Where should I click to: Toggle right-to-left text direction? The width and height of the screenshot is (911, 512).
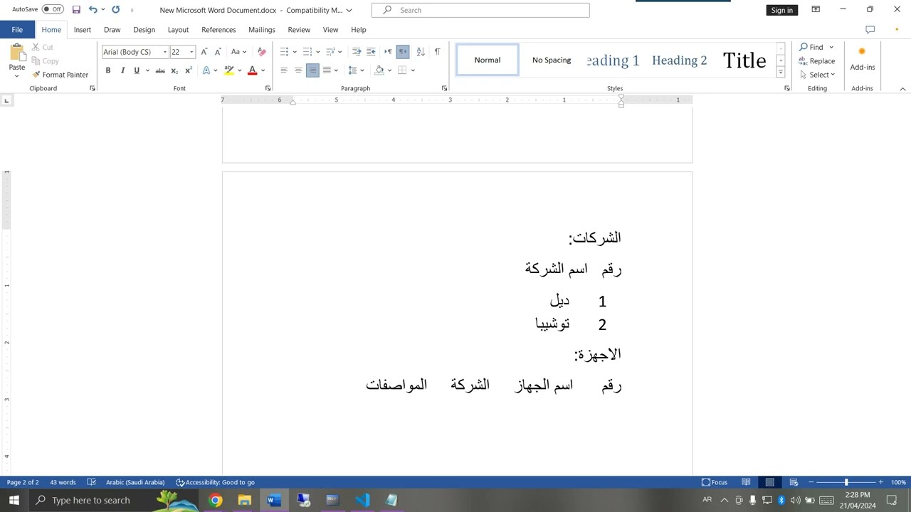[x=403, y=52]
